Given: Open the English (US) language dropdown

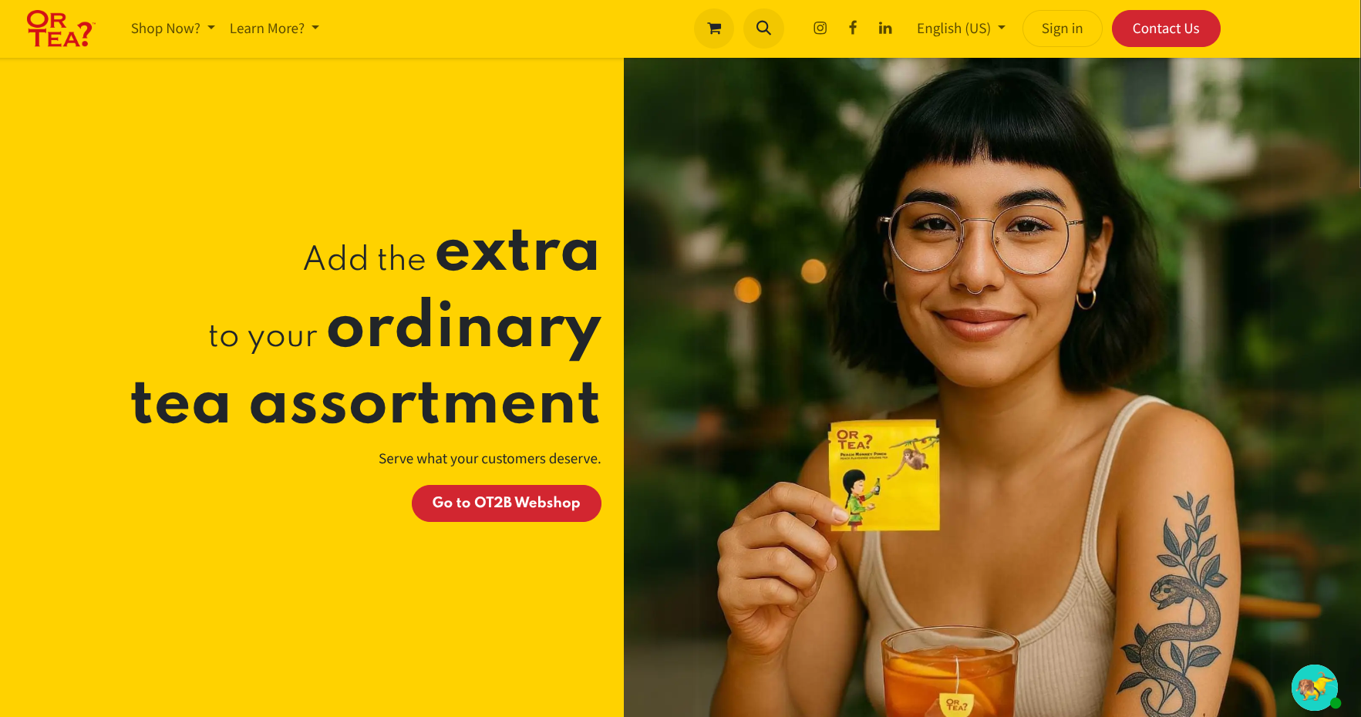Looking at the screenshot, I should pos(961,29).
